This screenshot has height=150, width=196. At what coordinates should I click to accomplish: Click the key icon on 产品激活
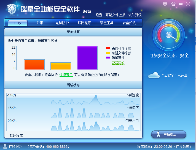158,134
